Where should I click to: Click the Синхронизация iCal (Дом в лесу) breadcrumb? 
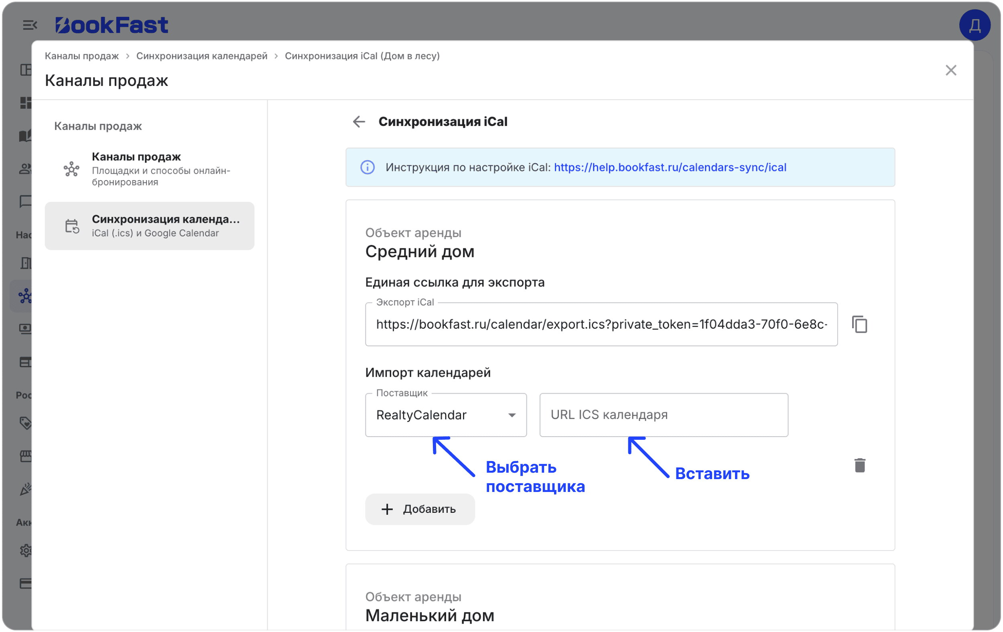tap(362, 56)
